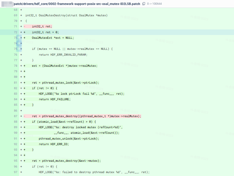The image size is (234, 176).
Task: Select line number 83
Action: 15,94
